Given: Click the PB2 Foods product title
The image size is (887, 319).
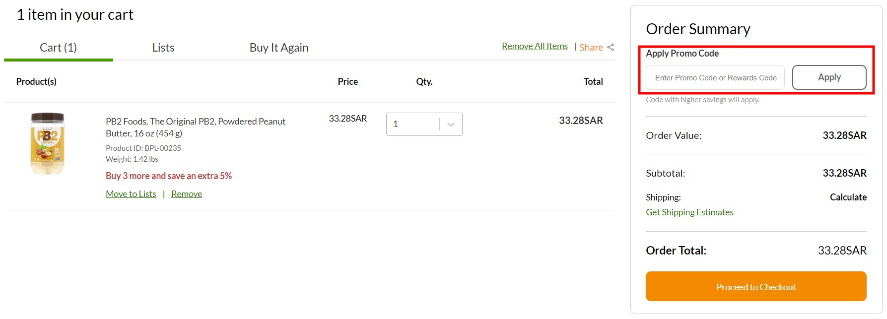Looking at the screenshot, I should pos(195,127).
